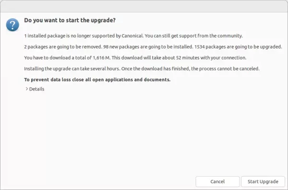The width and height of the screenshot is (288, 190).
Task: Click the "Do you want to start the upgrade?" heading
Action: point(70,20)
